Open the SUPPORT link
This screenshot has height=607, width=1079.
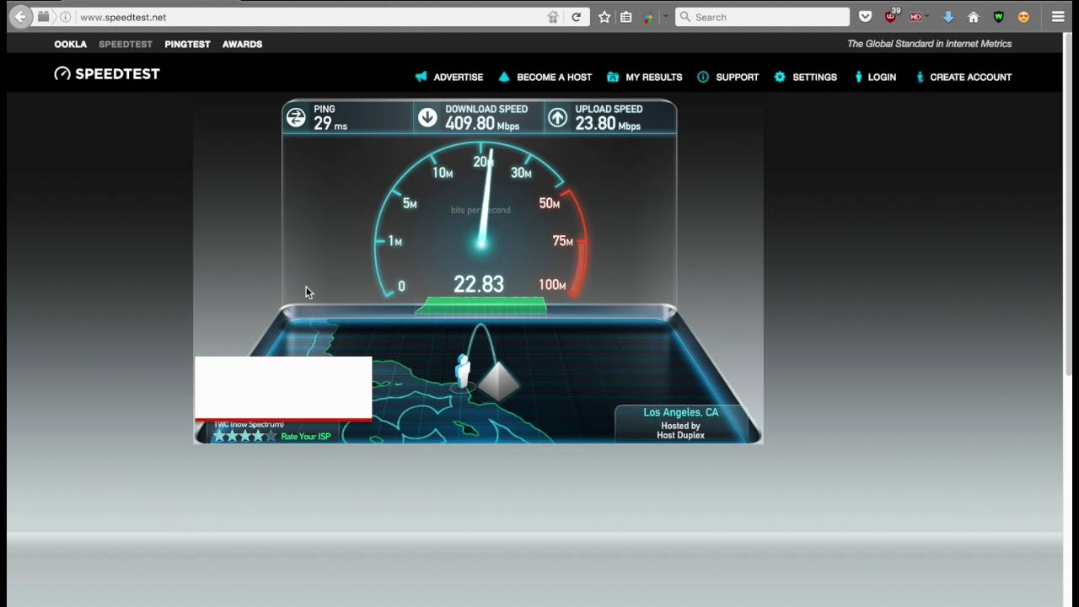tap(738, 77)
